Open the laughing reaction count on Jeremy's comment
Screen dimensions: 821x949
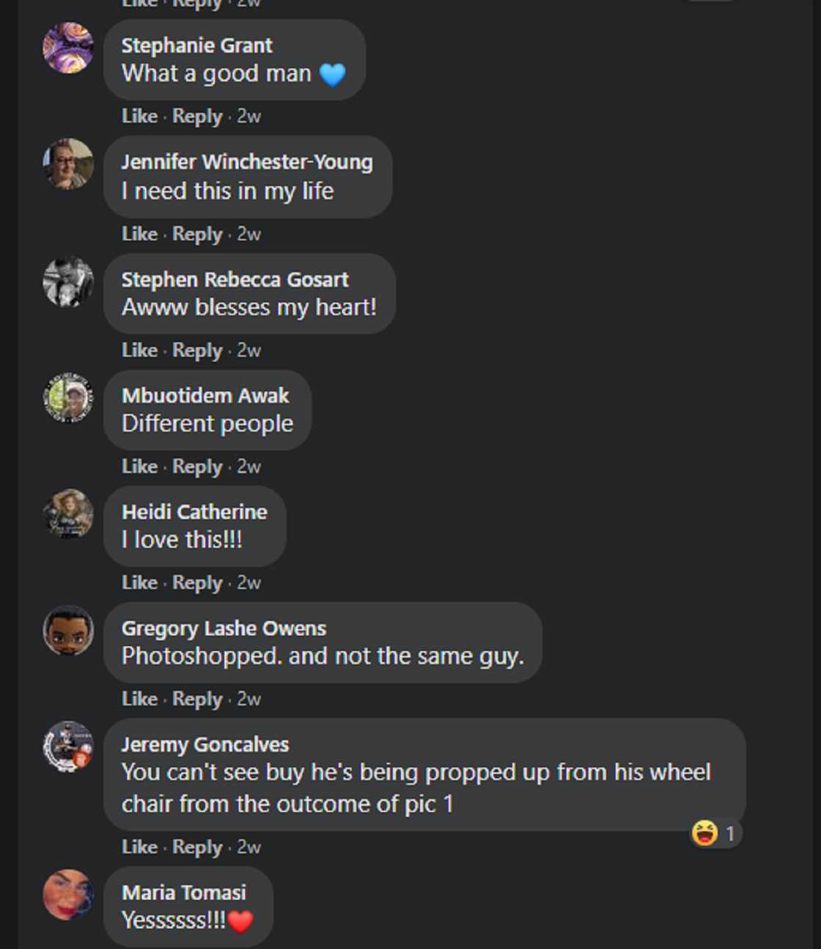(x=715, y=833)
